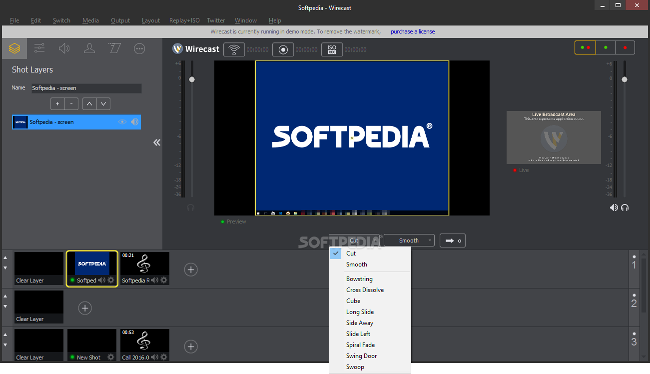Select preview and live dual view button
This screenshot has width=650, height=374.
585,47
